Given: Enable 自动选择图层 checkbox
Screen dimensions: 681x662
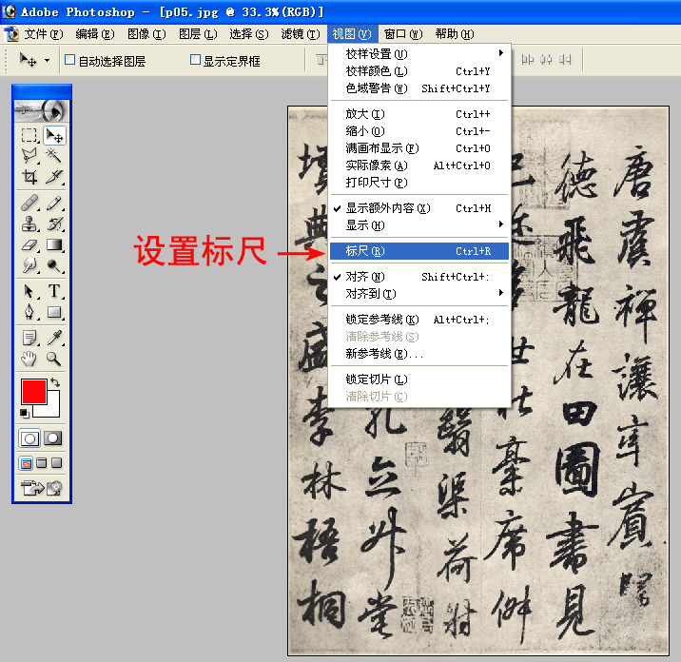Looking at the screenshot, I should [70, 60].
